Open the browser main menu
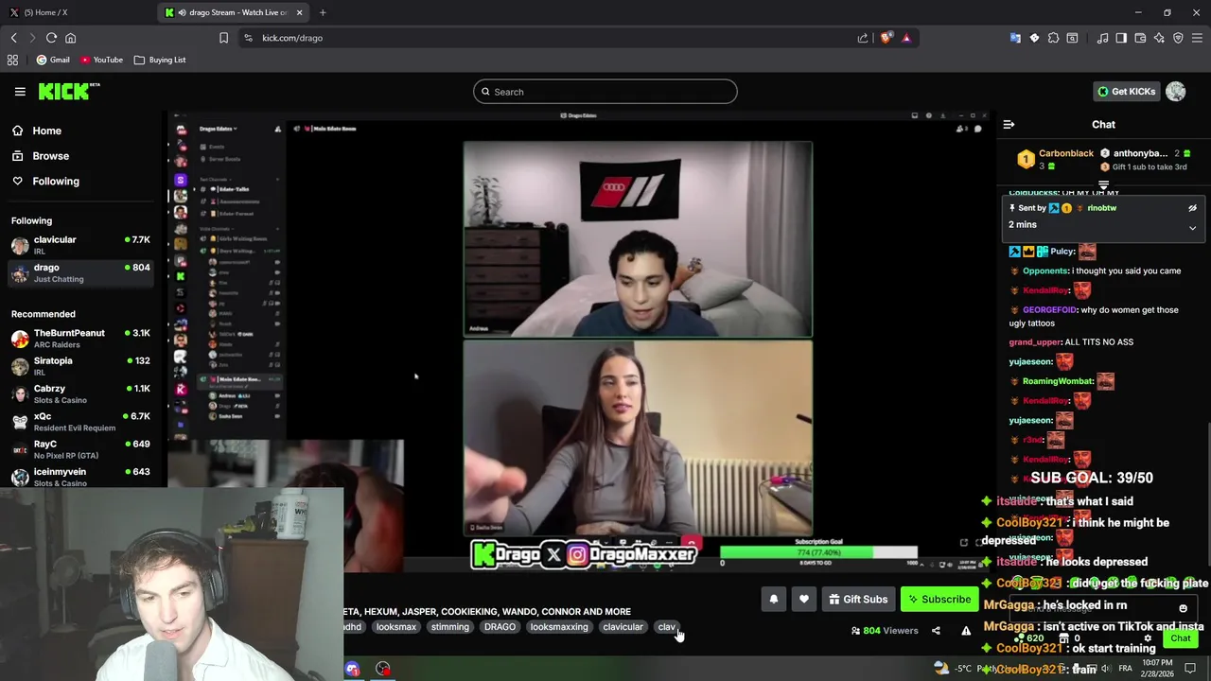Image resolution: width=1211 pixels, height=681 pixels. coord(1197,38)
